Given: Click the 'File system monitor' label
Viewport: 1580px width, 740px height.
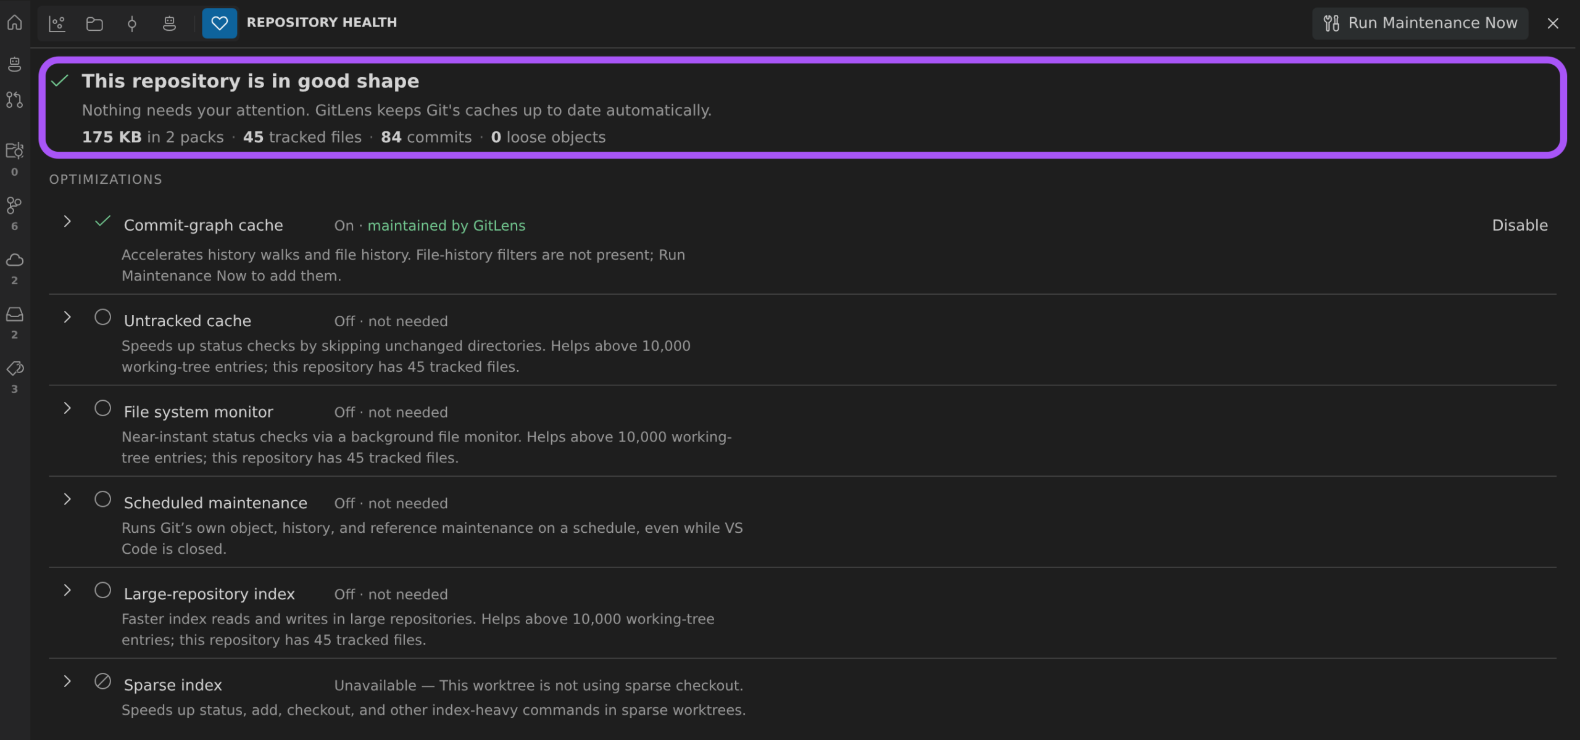Looking at the screenshot, I should (x=198, y=412).
